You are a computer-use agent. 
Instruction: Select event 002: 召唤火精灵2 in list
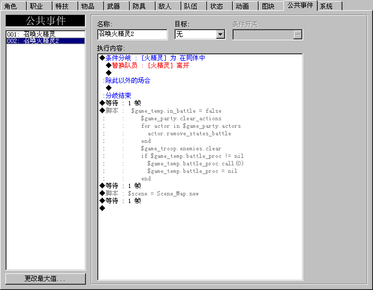[46, 41]
